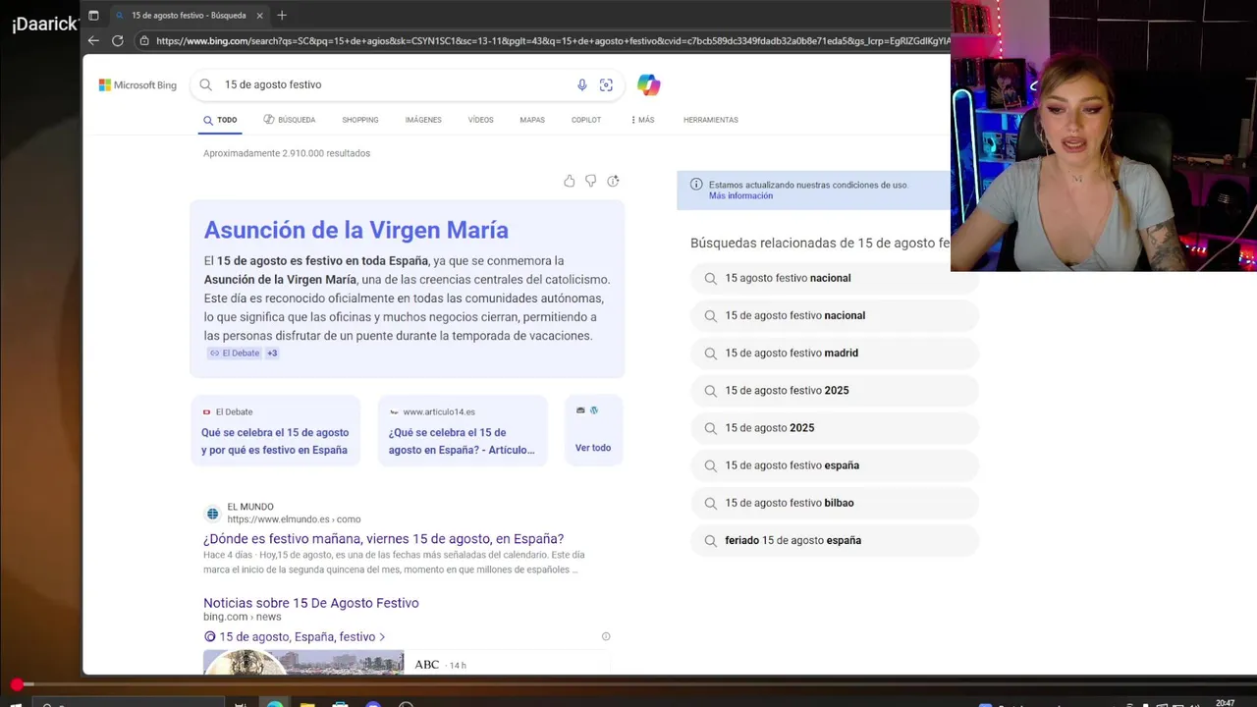Open the COPILOT tab
This screenshot has width=1257, height=707.
pyautogui.click(x=586, y=120)
